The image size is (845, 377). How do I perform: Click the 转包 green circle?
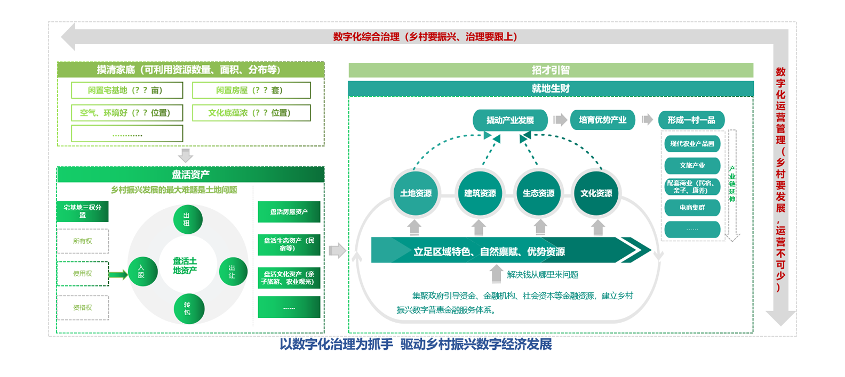[188, 308]
